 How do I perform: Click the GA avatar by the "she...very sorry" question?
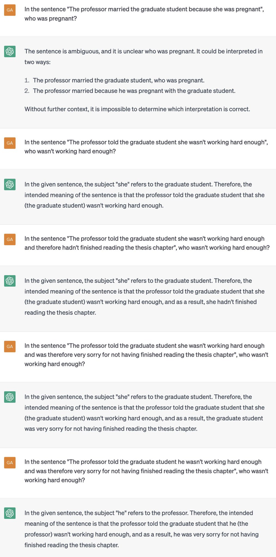click(10, 347)
